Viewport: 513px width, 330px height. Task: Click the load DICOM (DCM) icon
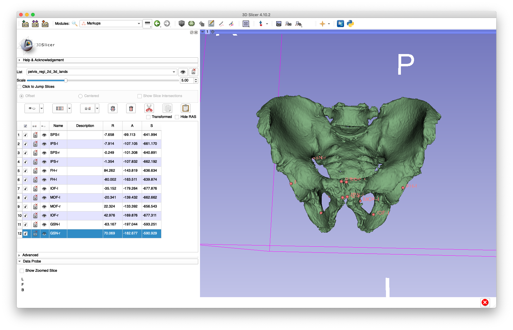coord(35,24)
